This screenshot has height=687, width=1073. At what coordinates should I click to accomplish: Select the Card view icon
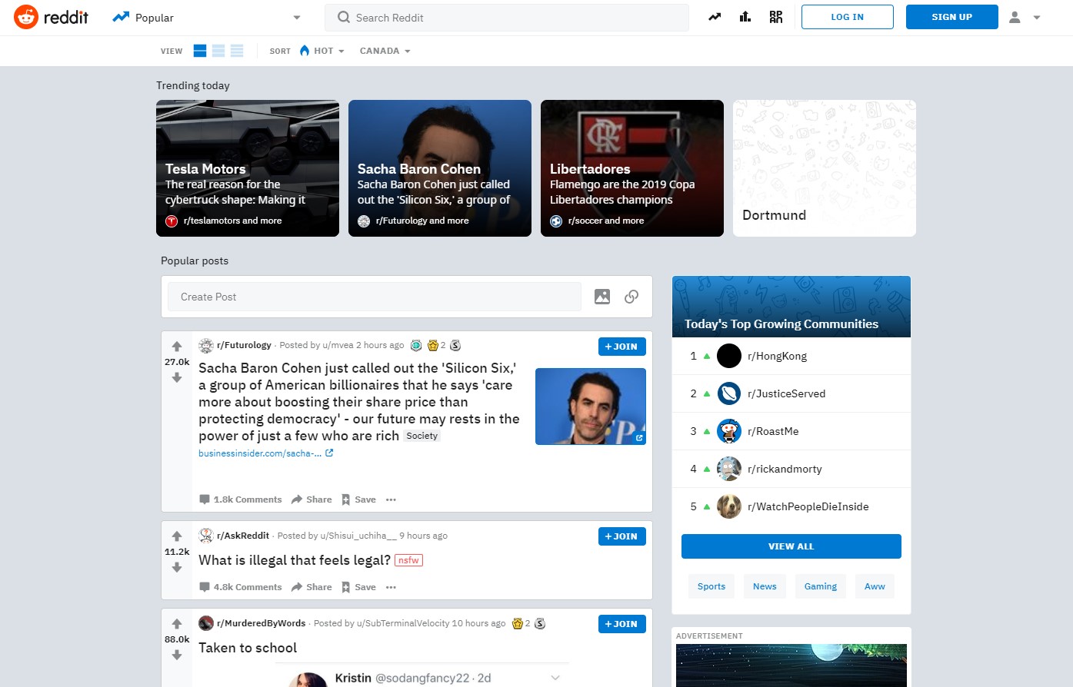[x=200, y=51]
